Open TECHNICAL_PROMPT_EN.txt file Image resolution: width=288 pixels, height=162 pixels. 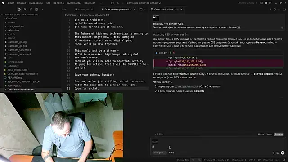coord(23,81)
